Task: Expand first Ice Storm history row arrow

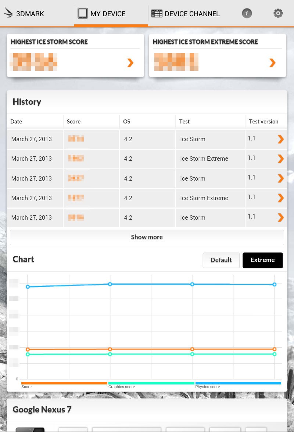Action: tap(280, 139)
